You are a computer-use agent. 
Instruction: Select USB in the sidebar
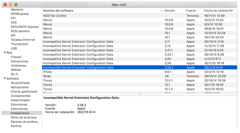[14, 48]
